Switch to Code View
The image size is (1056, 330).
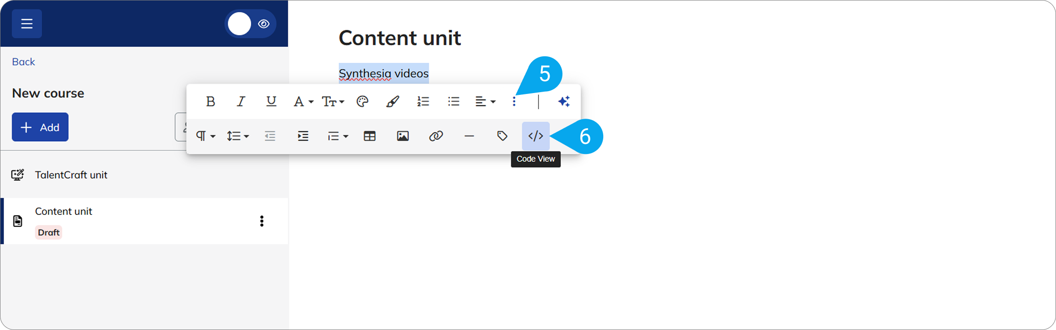point(536,136)
